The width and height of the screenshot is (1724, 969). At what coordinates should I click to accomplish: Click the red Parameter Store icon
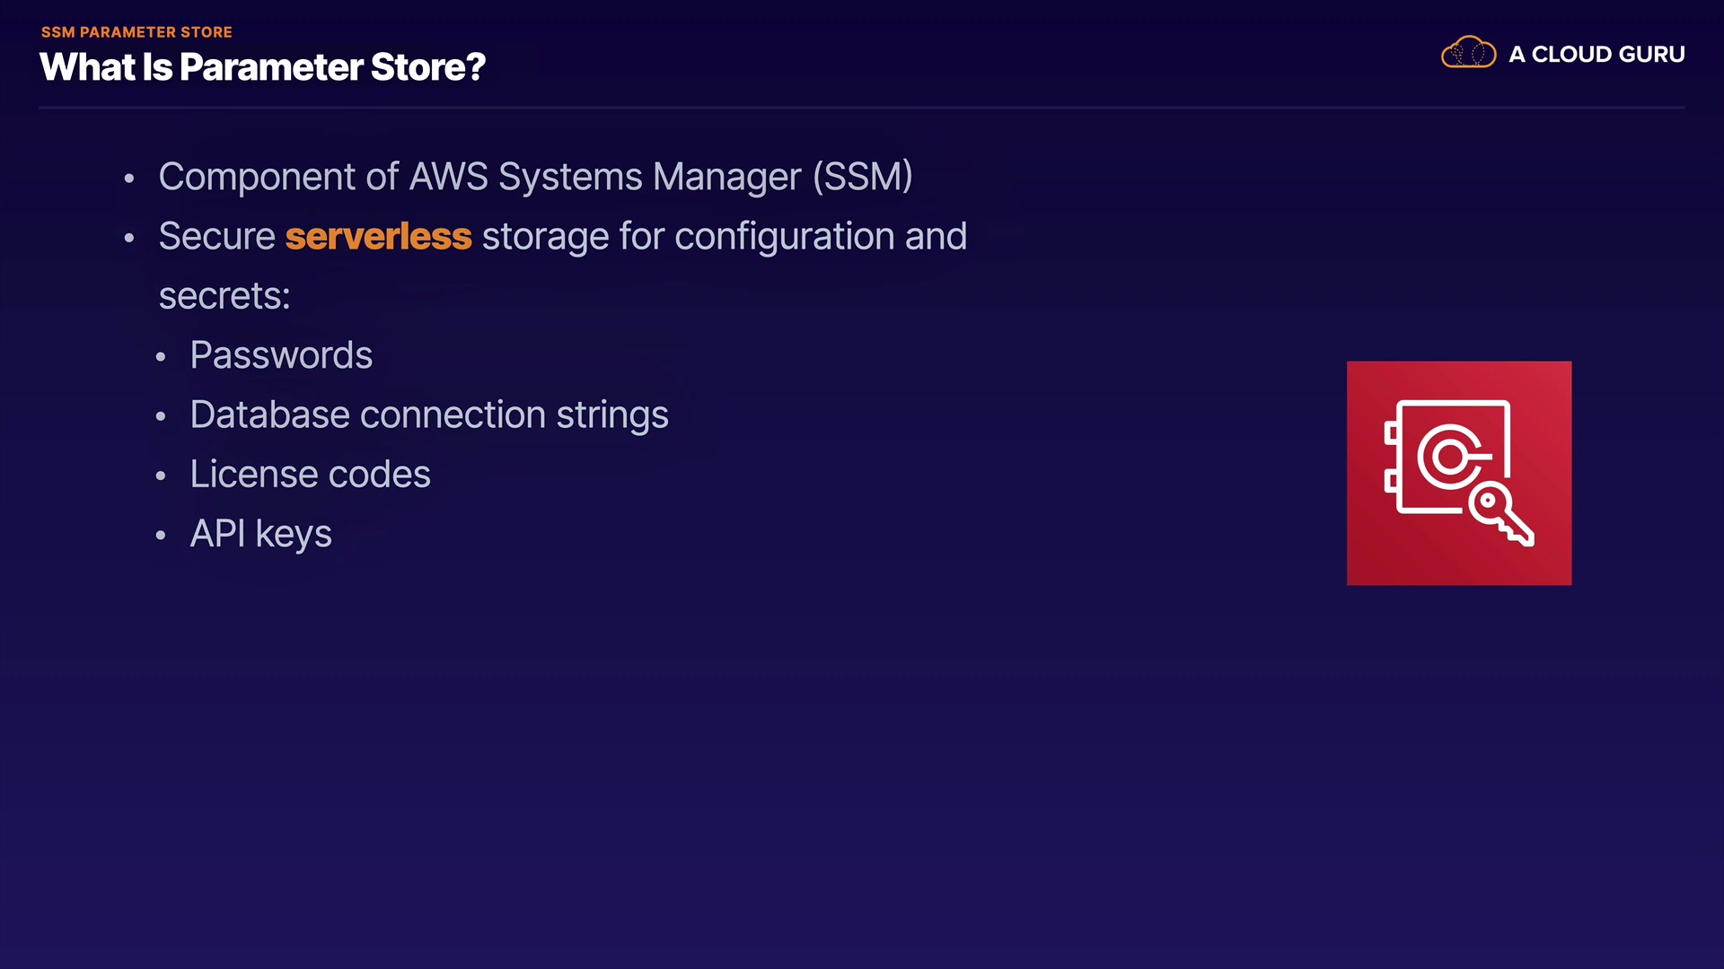1458,473
